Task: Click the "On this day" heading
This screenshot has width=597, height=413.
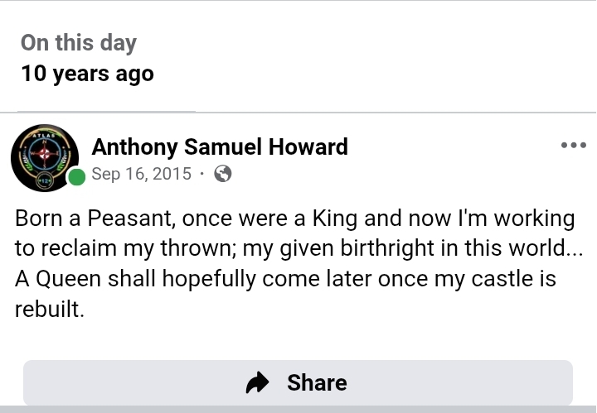Action: coord(79,43)
